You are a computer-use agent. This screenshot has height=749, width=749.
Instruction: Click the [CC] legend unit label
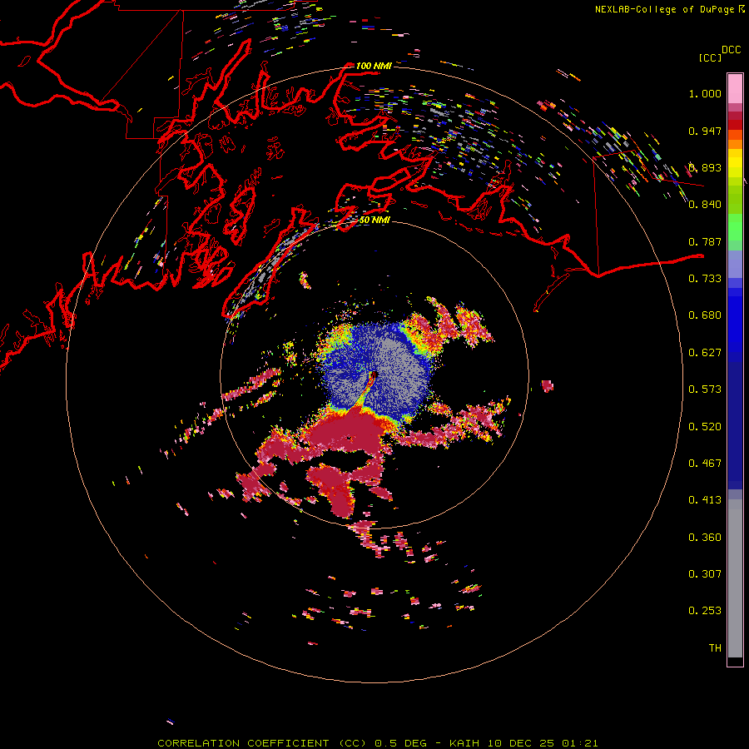[710, 57]
